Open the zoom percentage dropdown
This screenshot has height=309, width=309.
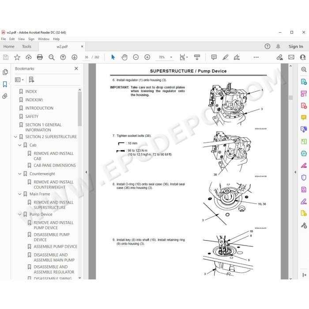171,57
